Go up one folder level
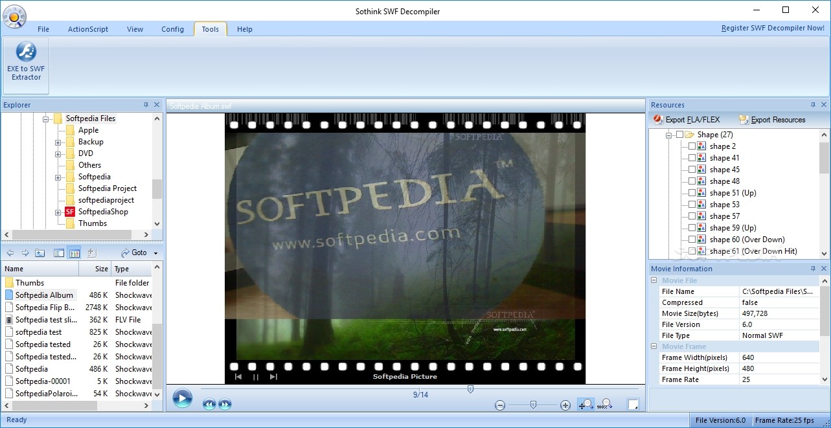831x428 pixels. point(40,253)
